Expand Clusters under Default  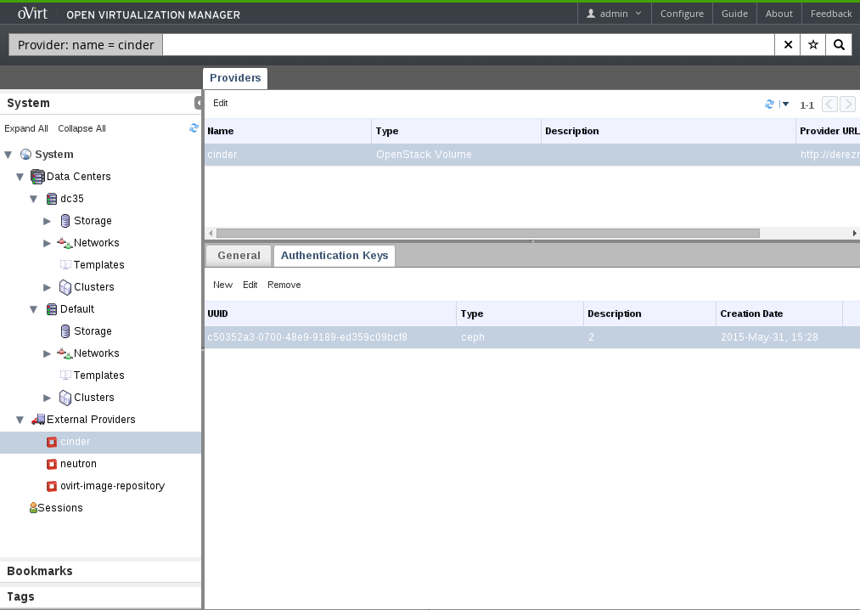[x=48, y=398]
